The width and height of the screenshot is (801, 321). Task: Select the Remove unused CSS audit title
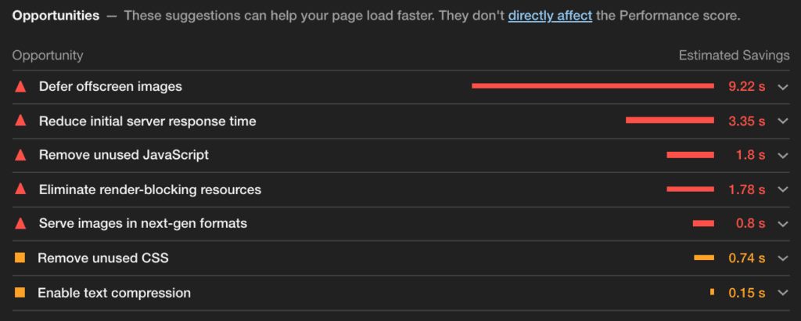click(x=103, y=258)
